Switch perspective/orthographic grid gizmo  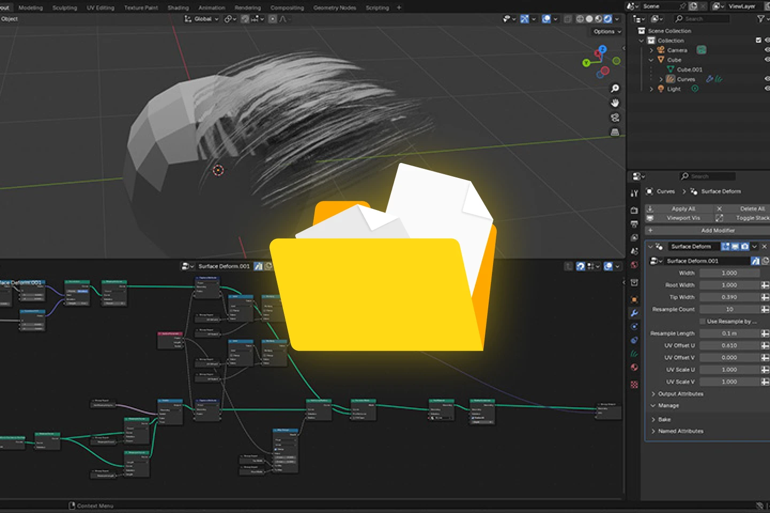615,131
